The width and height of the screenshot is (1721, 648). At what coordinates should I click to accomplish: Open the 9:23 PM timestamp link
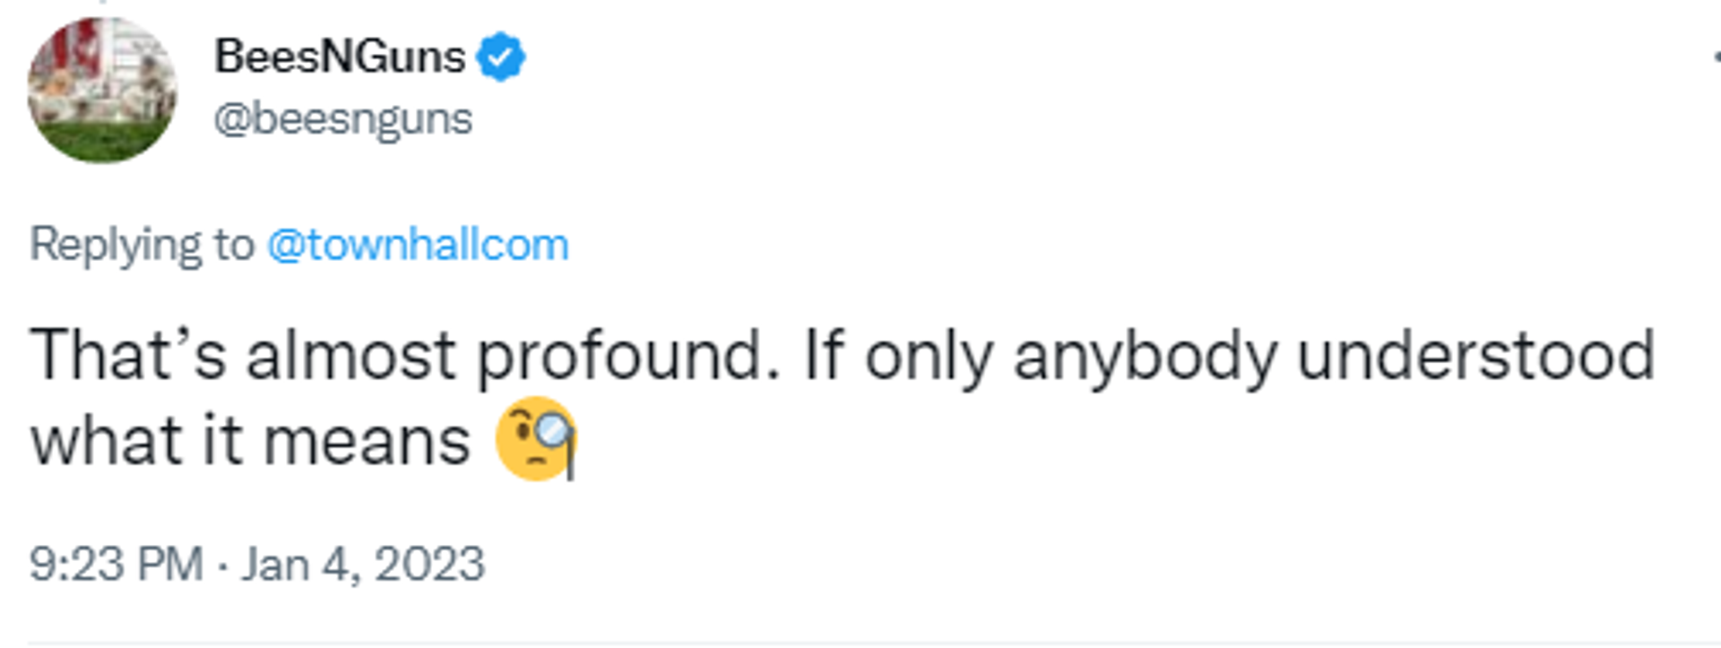point(117,565)
